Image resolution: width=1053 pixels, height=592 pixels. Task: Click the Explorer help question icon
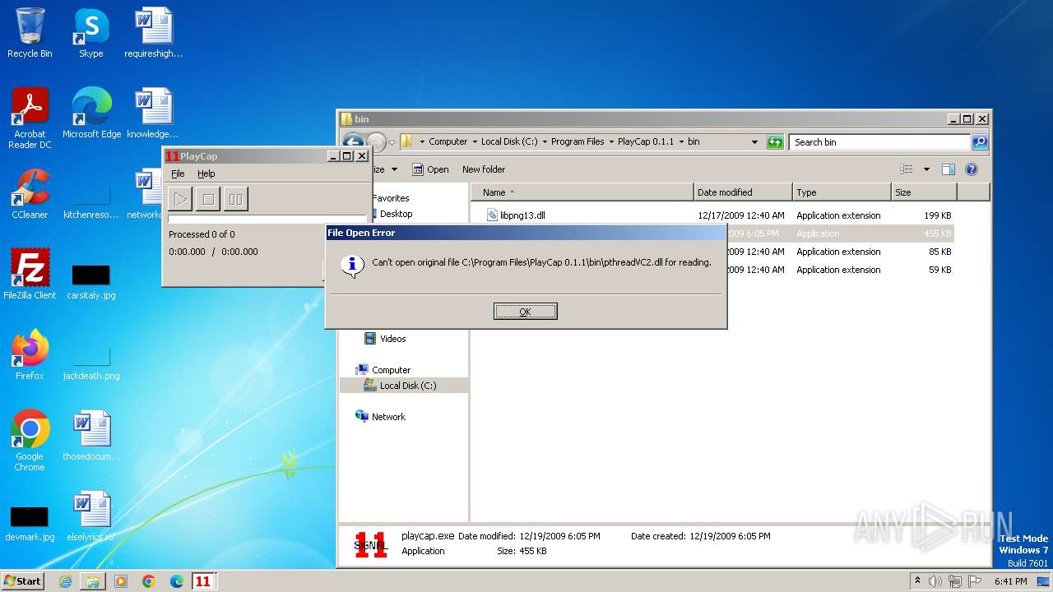[x=971, y=169]
